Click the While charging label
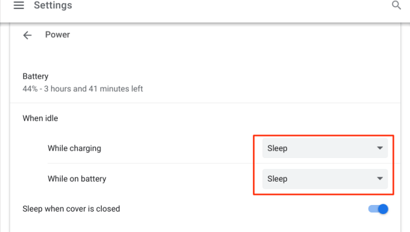 point(74,148)
